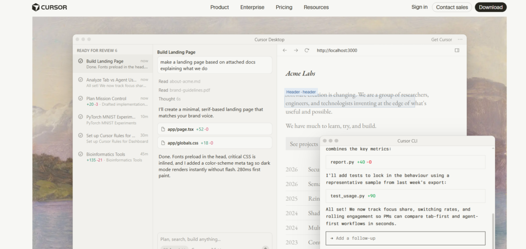Click the http://localhost:3000 address bar

[x=337, y=50]
